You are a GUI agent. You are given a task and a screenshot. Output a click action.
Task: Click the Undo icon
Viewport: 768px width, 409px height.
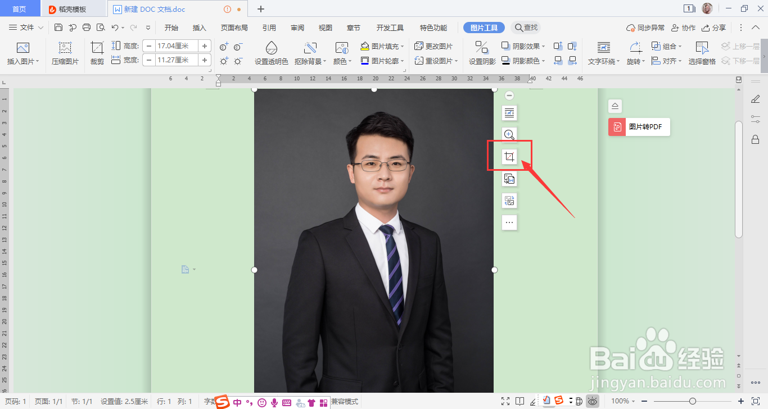(115, 28)
